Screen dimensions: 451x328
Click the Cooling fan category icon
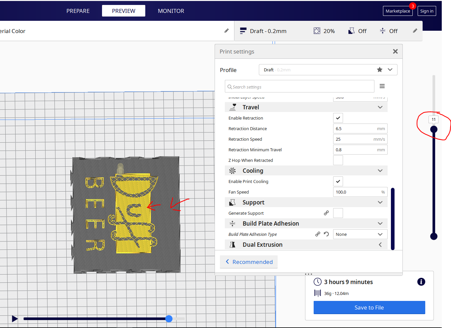pos(232,170)
